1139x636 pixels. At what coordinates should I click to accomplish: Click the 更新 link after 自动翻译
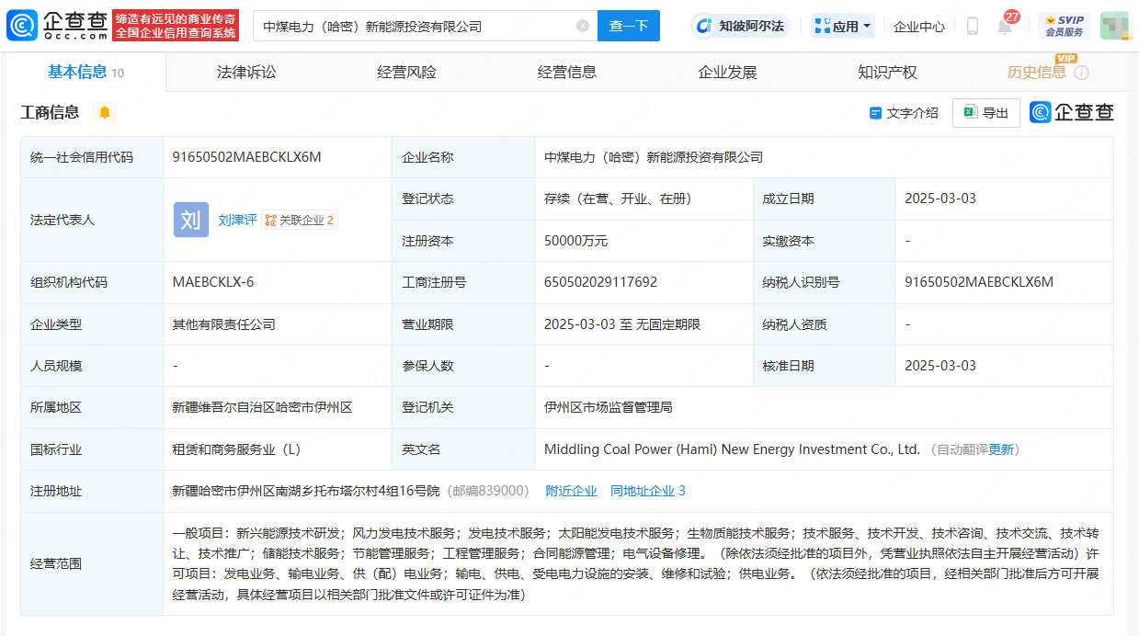point(1001,449)
